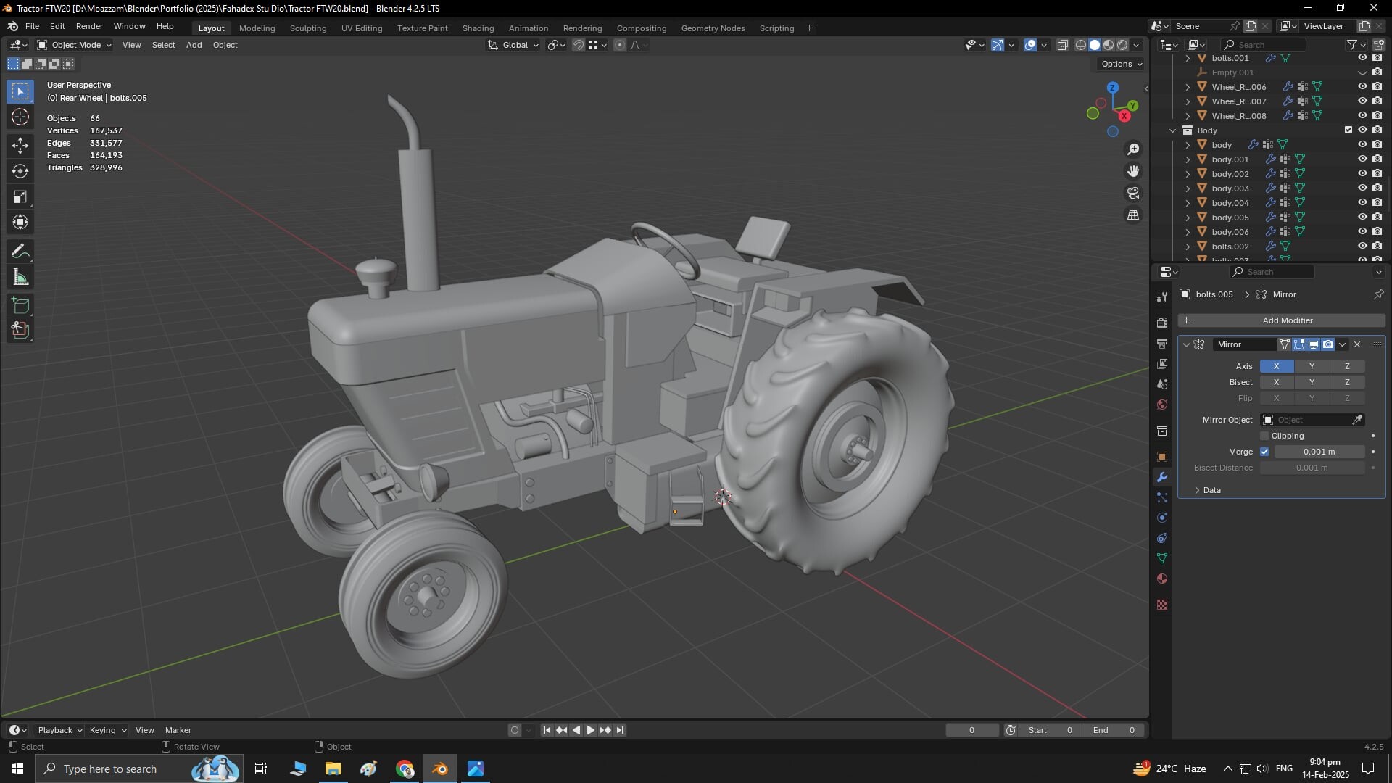This screenshot has width=1392, height=783.
Task: Open the Render Properties camera tab
Action: click(x=1161, y=323)
